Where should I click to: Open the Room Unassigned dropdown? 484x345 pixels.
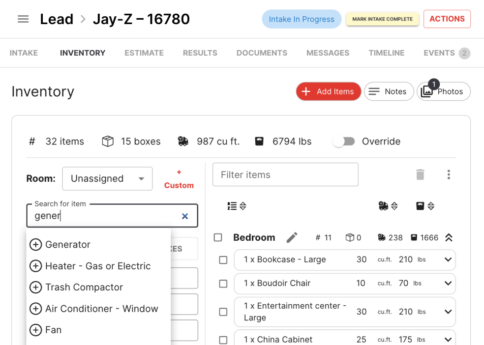coord(107,179)
